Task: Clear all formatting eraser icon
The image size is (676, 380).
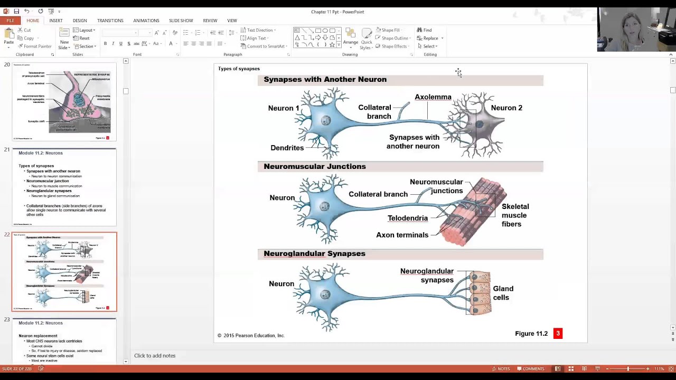Action: click(x=175, y=33)
